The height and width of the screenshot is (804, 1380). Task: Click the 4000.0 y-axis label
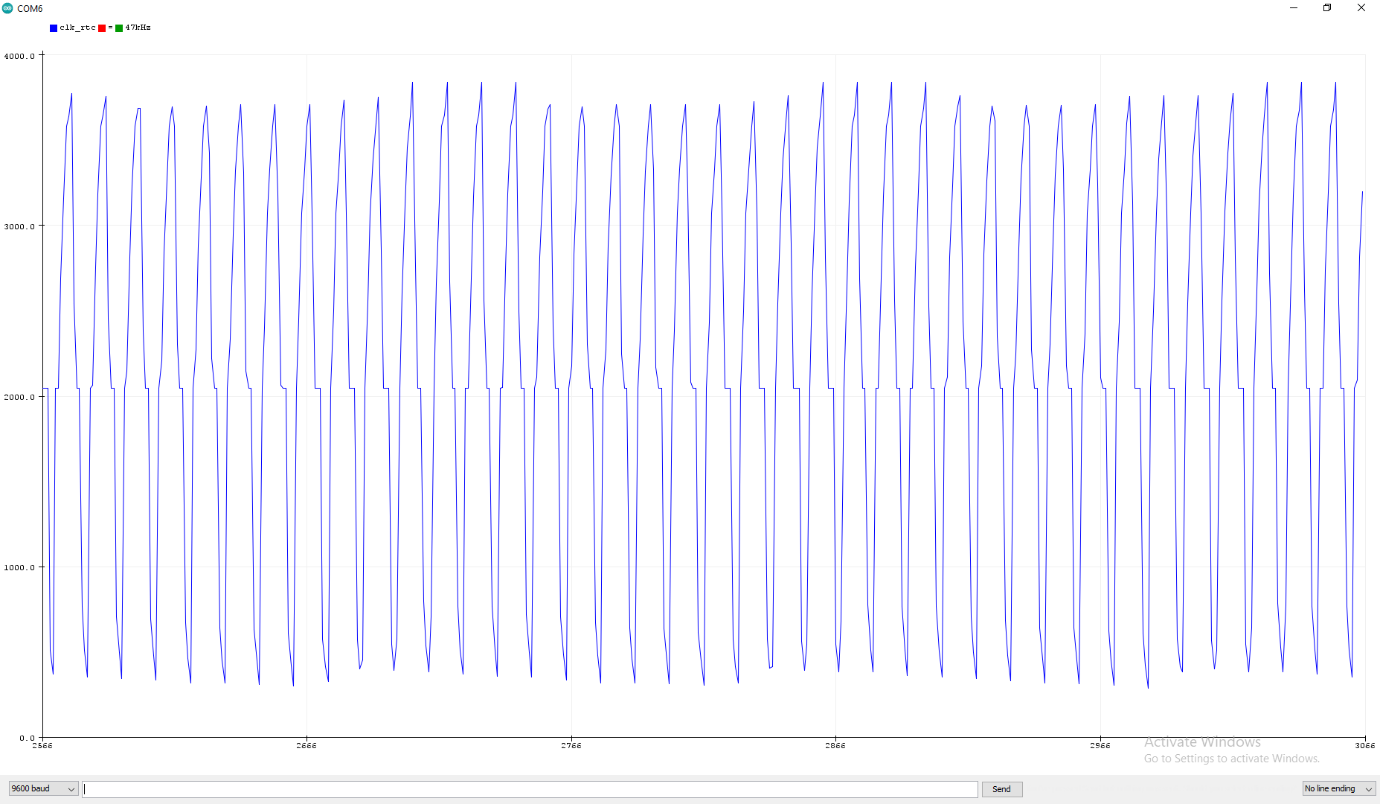(19, 56)
